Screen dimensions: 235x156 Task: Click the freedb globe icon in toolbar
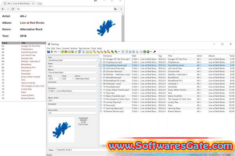(144, 52)
